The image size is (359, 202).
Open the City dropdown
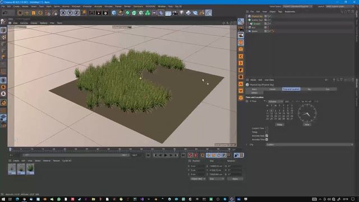tap(310, 145)
